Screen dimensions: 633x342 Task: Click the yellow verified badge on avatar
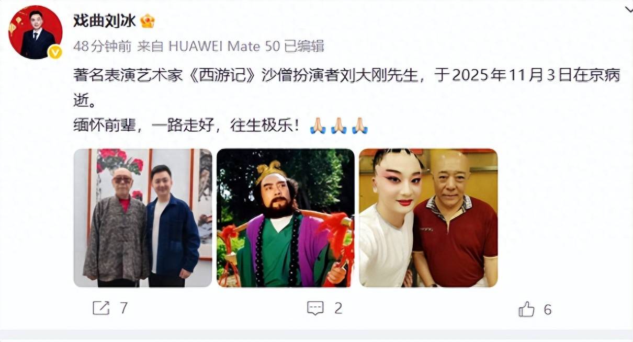pyautogui.click(x=55, y=52)
